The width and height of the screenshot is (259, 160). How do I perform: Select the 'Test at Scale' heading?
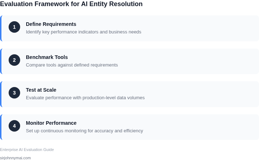tap(41, 90)
